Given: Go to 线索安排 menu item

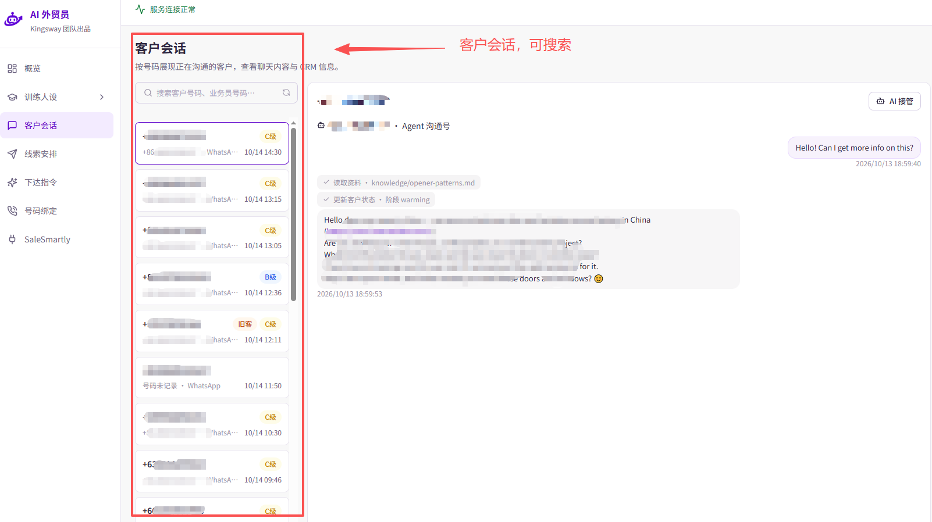Looking at the screenshot, I should coord(57,154).
